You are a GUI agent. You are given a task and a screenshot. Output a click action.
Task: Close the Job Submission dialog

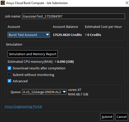click(127, 3)
